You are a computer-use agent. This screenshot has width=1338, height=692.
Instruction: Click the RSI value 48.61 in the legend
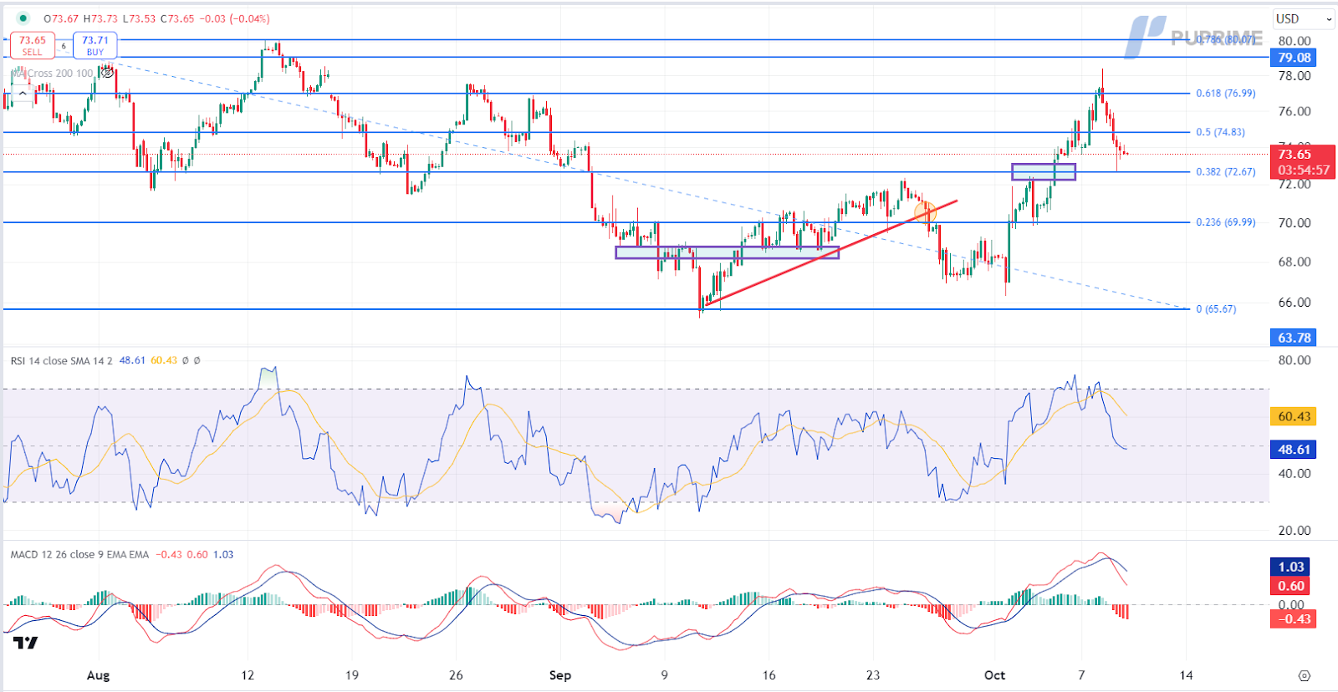click(132, 361)
